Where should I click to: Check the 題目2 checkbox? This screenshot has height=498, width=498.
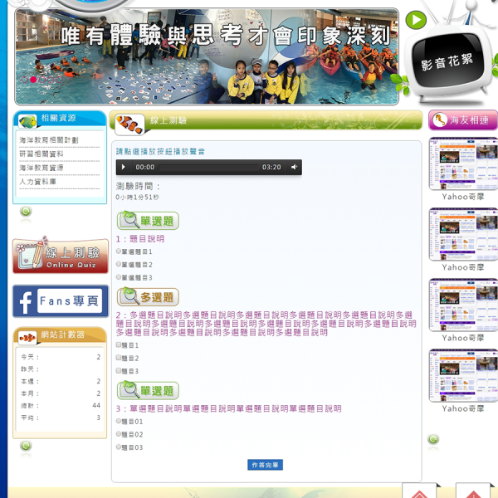point(119,358)
